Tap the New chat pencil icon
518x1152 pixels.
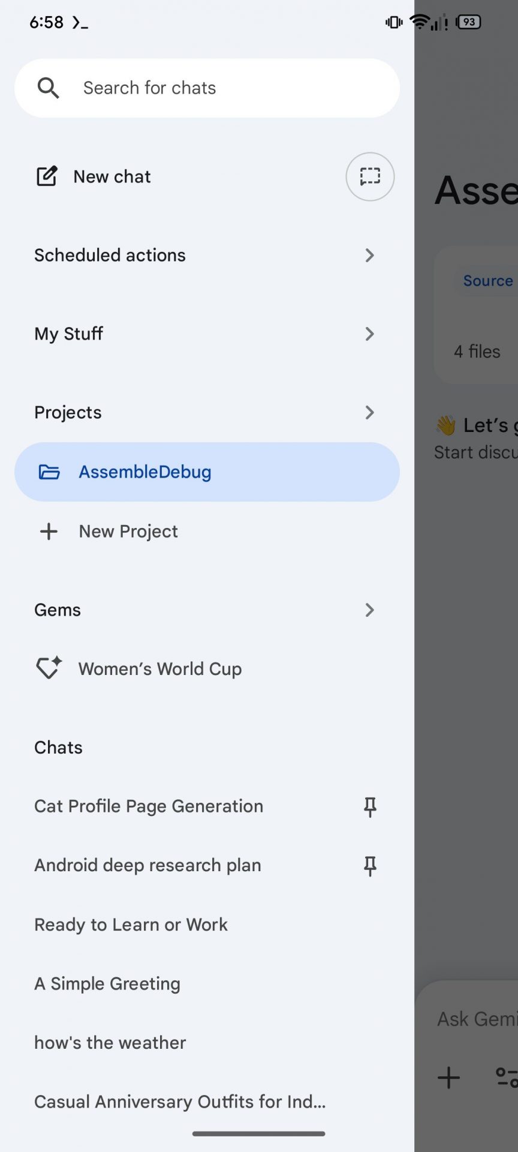point(47,176)
